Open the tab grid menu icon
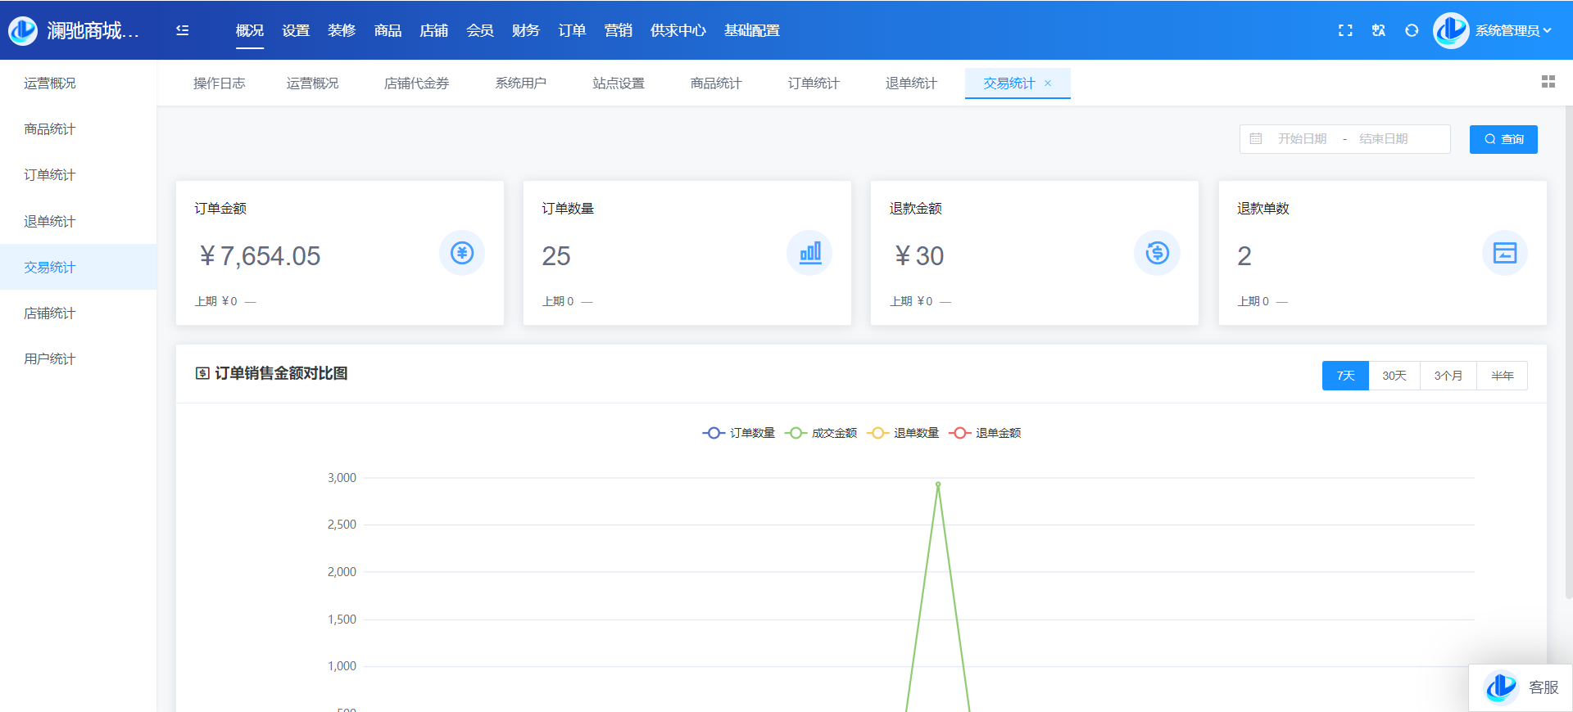 pyautogui.click(x=1548, y=82)
